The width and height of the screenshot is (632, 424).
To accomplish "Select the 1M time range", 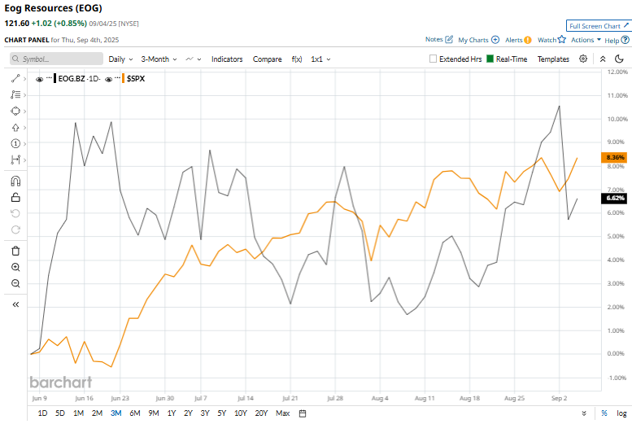I will coord(78,413).
